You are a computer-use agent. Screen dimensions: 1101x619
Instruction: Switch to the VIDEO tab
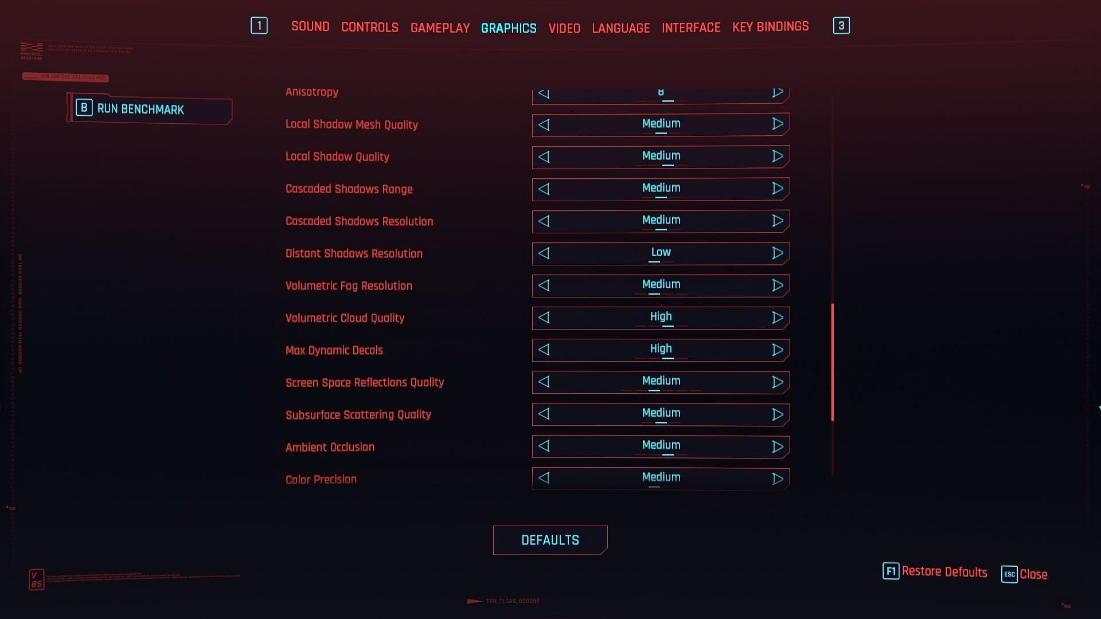(x=564, y=26)
